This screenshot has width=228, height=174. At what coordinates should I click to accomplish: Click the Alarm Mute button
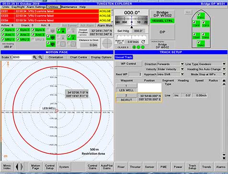(x=105, y=25)
